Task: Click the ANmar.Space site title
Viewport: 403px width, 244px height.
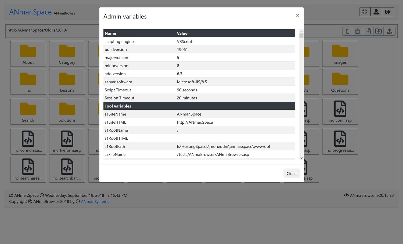Action: tap(30, 12)
